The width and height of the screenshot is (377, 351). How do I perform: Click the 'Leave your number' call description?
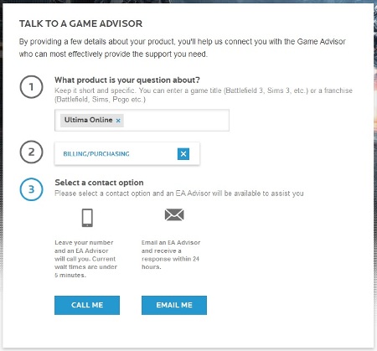point(85,259)
